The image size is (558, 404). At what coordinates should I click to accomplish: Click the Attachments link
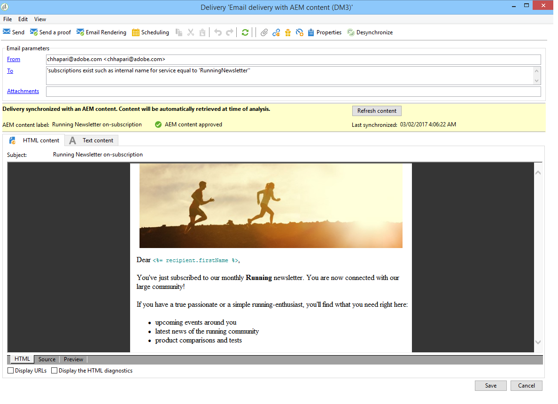(x=23, y=91)
